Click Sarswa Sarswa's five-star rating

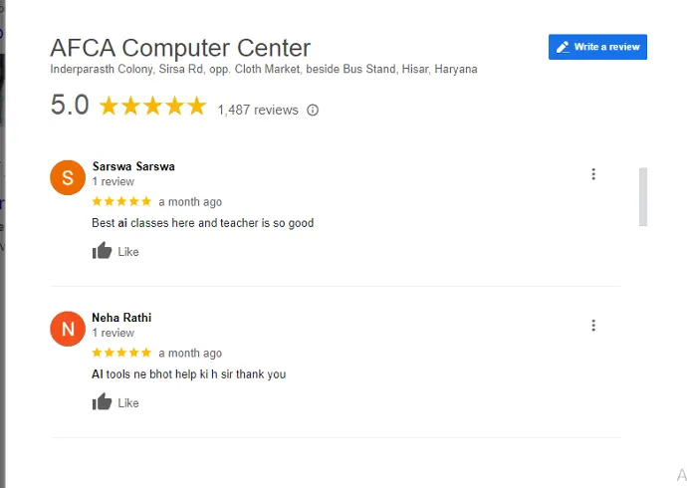121,201
